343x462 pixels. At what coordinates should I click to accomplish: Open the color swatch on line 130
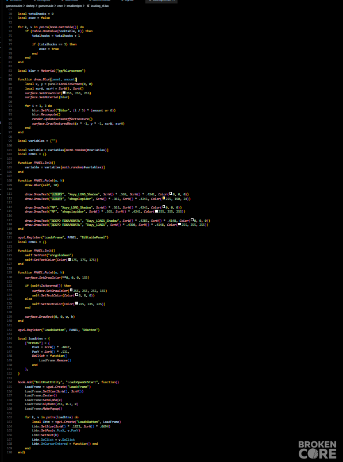[x=64, y=278]
